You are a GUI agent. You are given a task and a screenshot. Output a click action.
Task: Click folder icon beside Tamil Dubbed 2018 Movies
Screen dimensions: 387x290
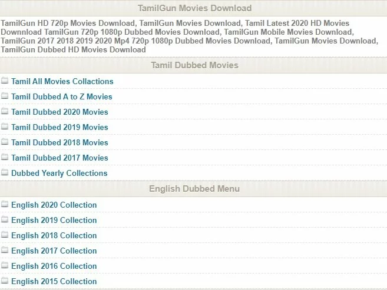tap(5, 141)
